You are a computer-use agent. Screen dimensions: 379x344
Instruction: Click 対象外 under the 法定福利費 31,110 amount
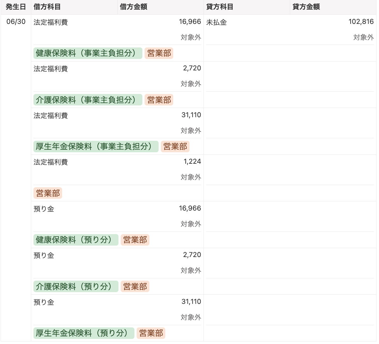pyautogui.click(x=191, y=131)
